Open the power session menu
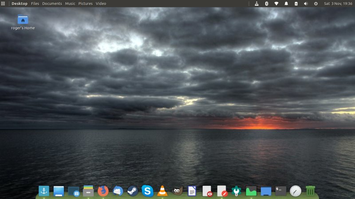Image resolution: width=355 pixels, height=199 pixels. pos(316,4)
